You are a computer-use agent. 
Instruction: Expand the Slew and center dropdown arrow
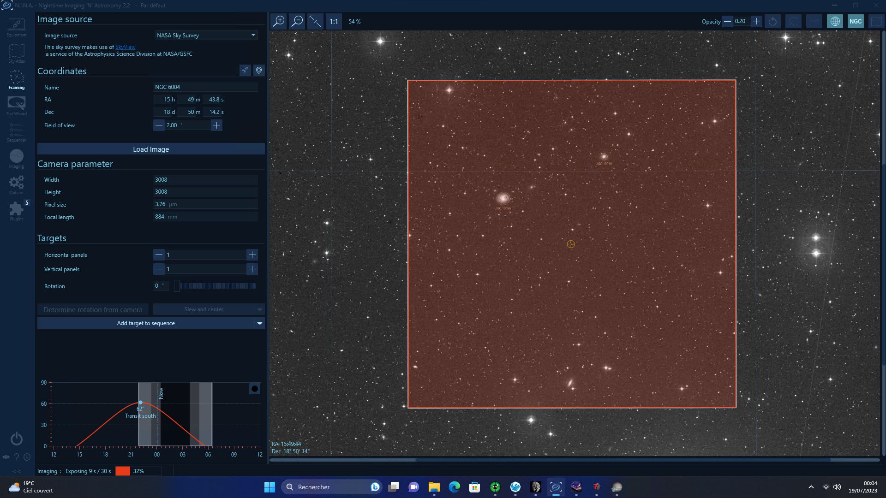260,309
